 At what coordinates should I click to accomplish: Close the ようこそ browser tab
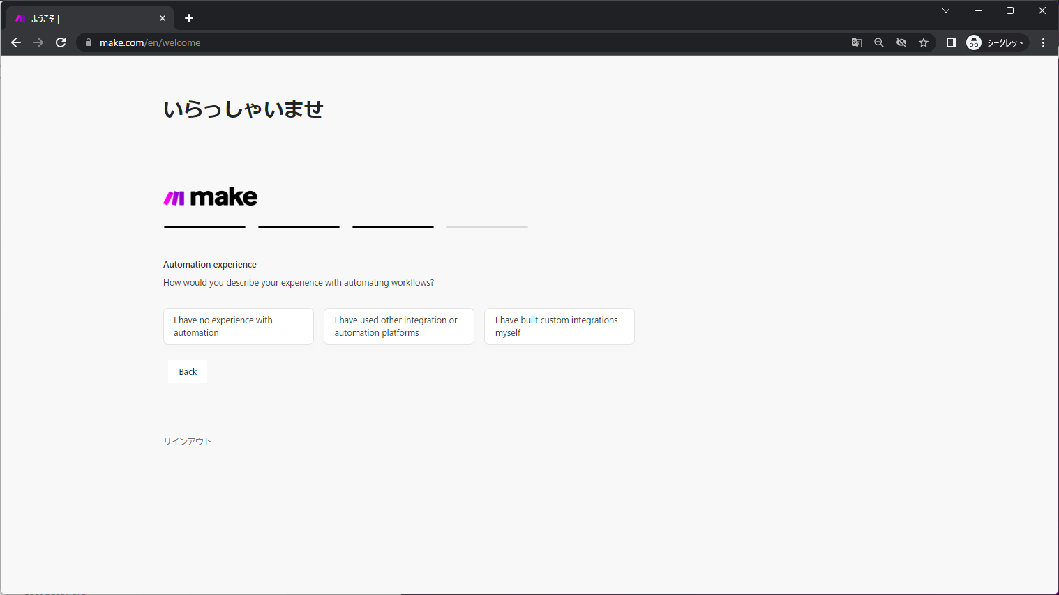pos(163,18)
